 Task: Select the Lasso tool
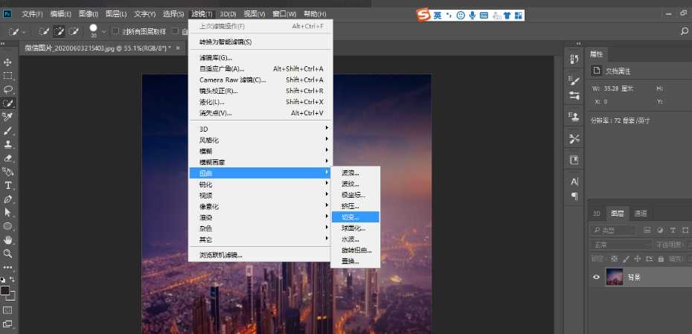tap(8, 89)
